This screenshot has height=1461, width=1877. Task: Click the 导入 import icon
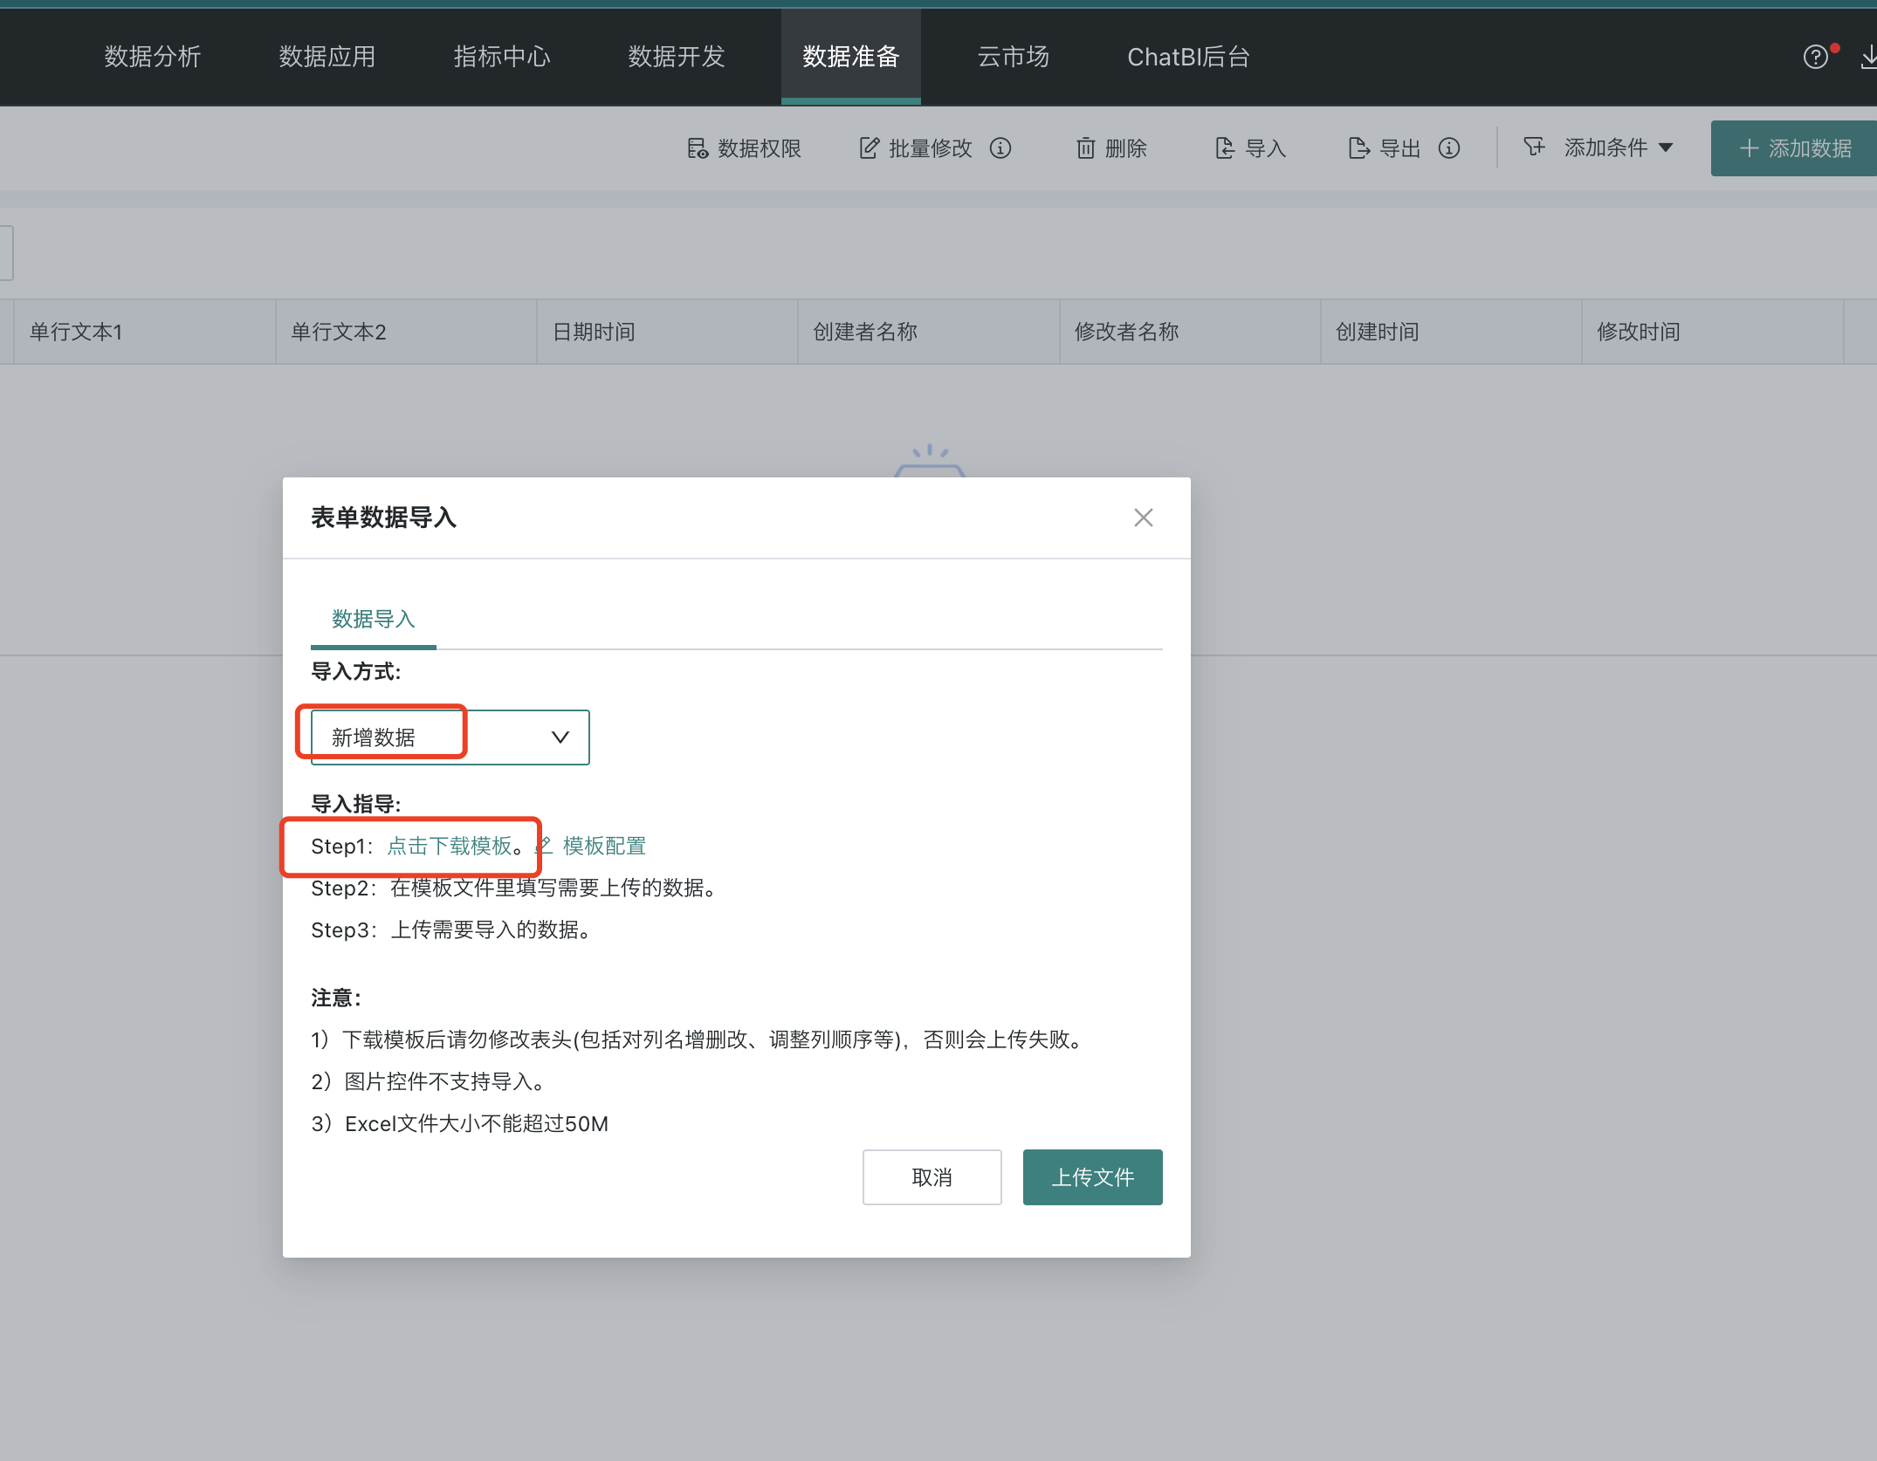1224,147
